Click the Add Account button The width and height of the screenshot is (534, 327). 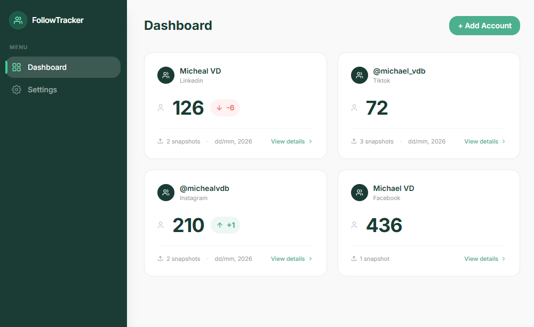(484, 26)
